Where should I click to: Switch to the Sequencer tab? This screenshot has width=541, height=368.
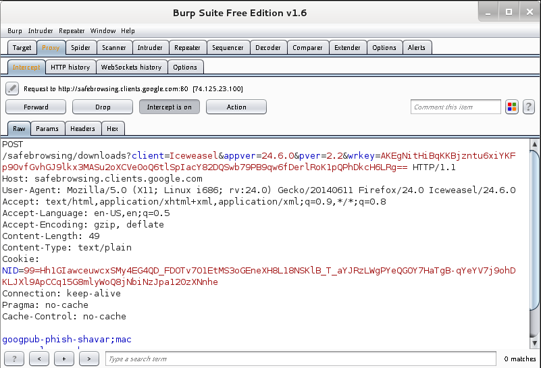(x=228, y=47)
